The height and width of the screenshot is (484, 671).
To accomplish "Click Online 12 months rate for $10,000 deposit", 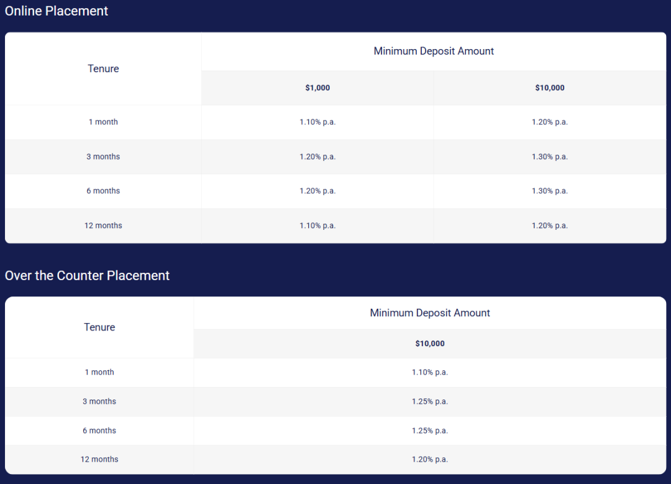I will [550, 226].
